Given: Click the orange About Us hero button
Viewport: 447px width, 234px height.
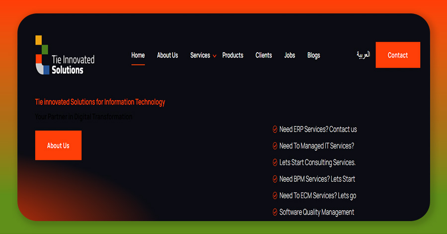Looking at the screenshot, I should tap(58, 146).
